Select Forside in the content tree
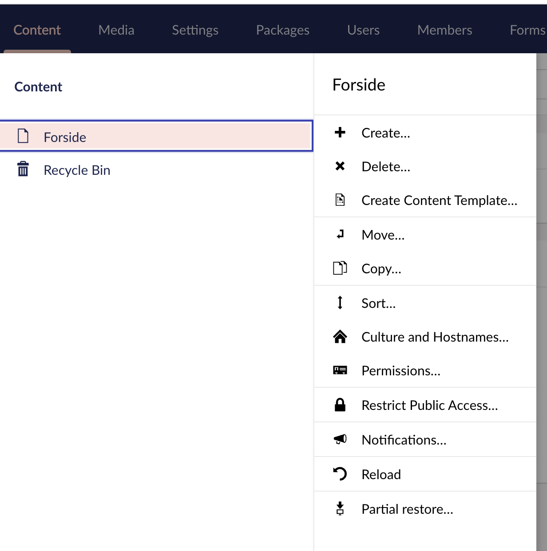 65,137
